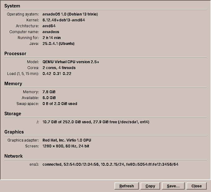Click the processor model QEMU Virtual CPU
The height and width of the screenshot is (192, 211).
[71, 62]
